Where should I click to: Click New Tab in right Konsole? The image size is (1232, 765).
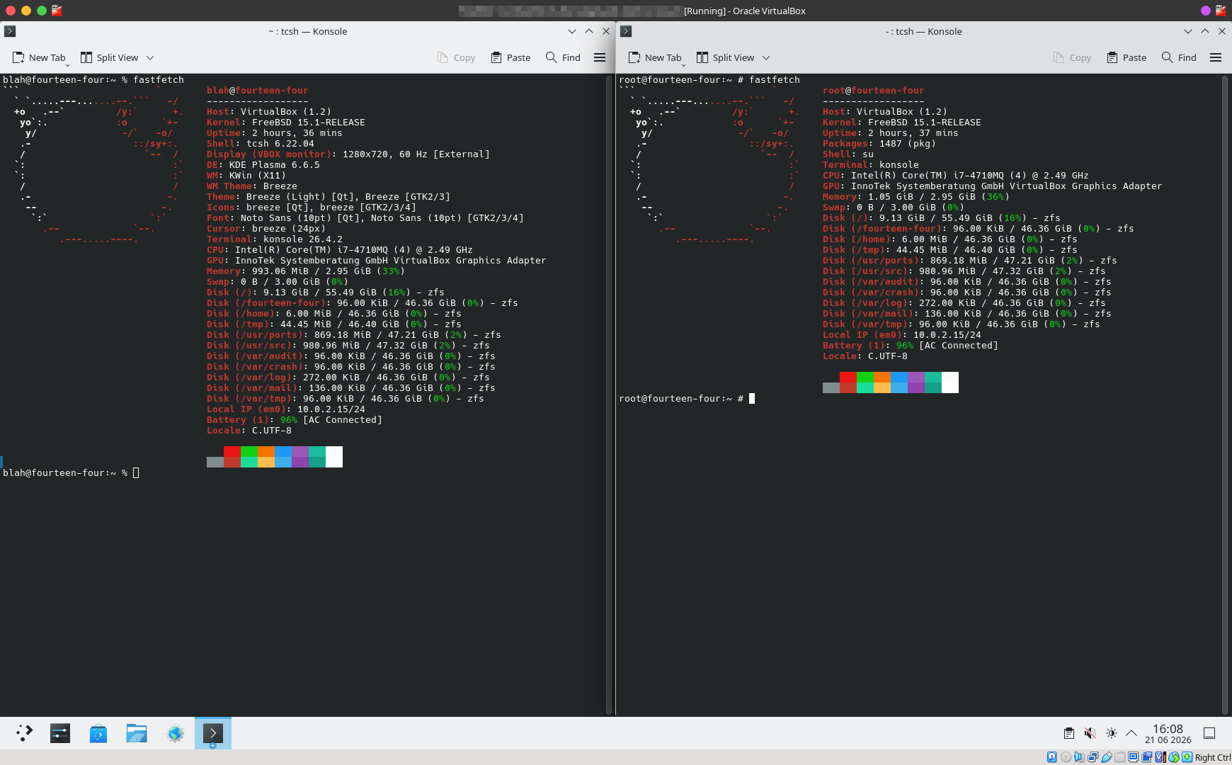pos(656,57)
